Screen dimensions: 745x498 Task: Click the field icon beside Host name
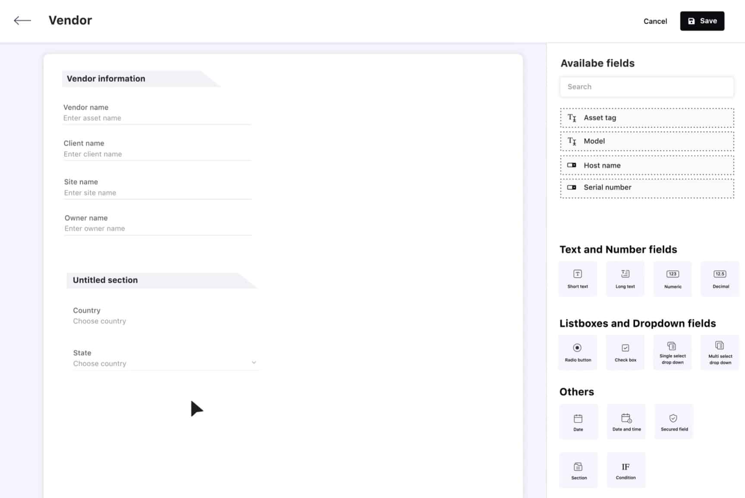click(x=572, y=165)
